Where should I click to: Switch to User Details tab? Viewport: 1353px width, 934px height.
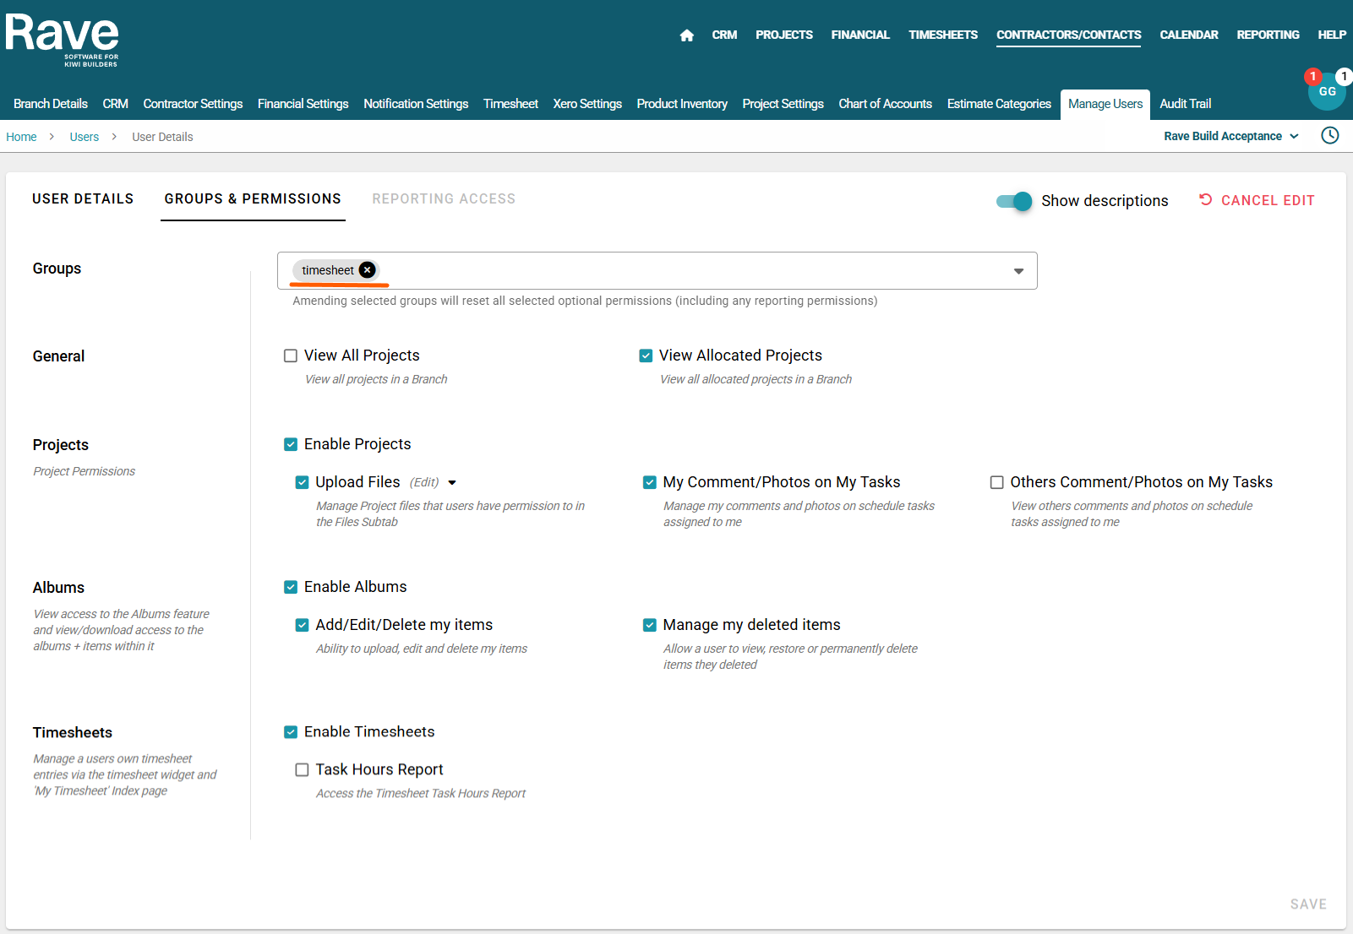tap(83, 198)
